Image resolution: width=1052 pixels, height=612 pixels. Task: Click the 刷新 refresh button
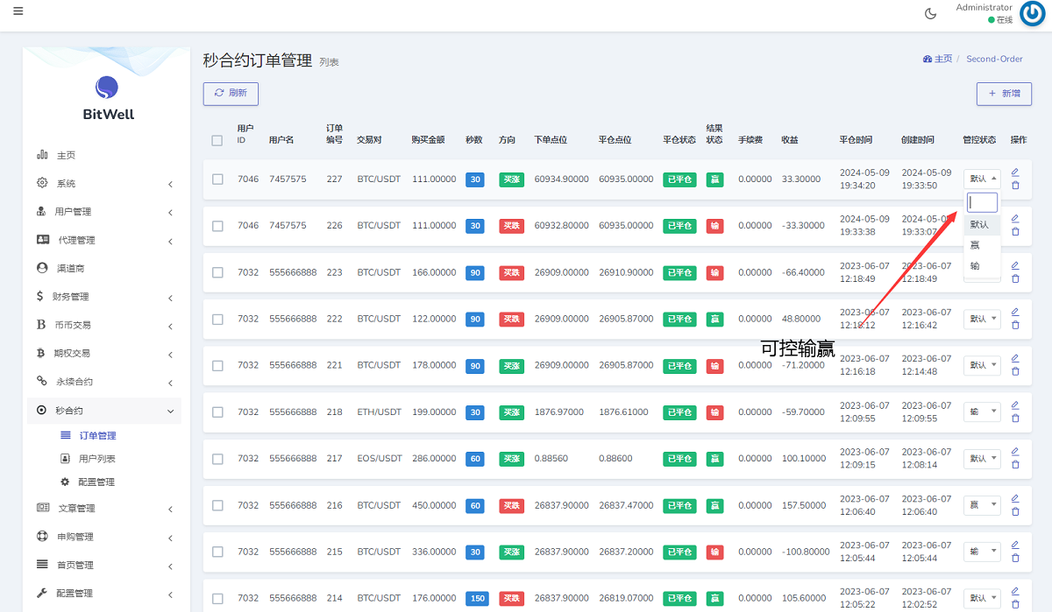pos(231,93)
